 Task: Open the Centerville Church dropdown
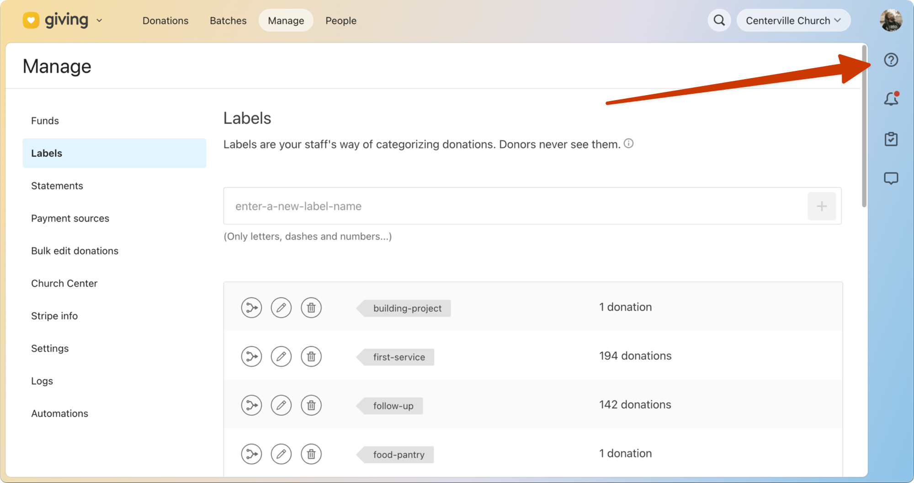tap(793, 21)
